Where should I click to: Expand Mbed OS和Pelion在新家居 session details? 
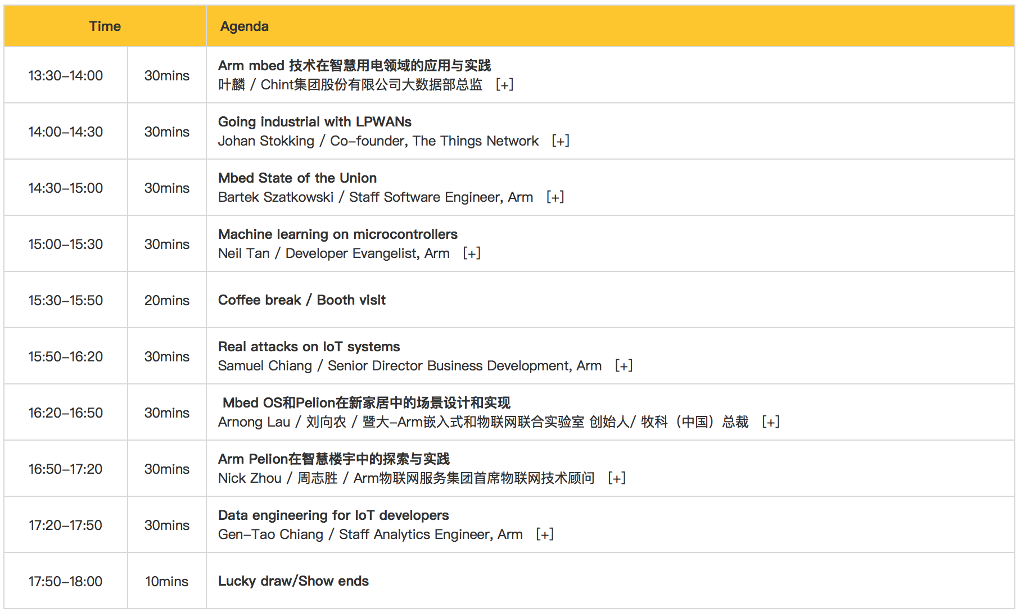pyautogui.click(x=770, y=422)
